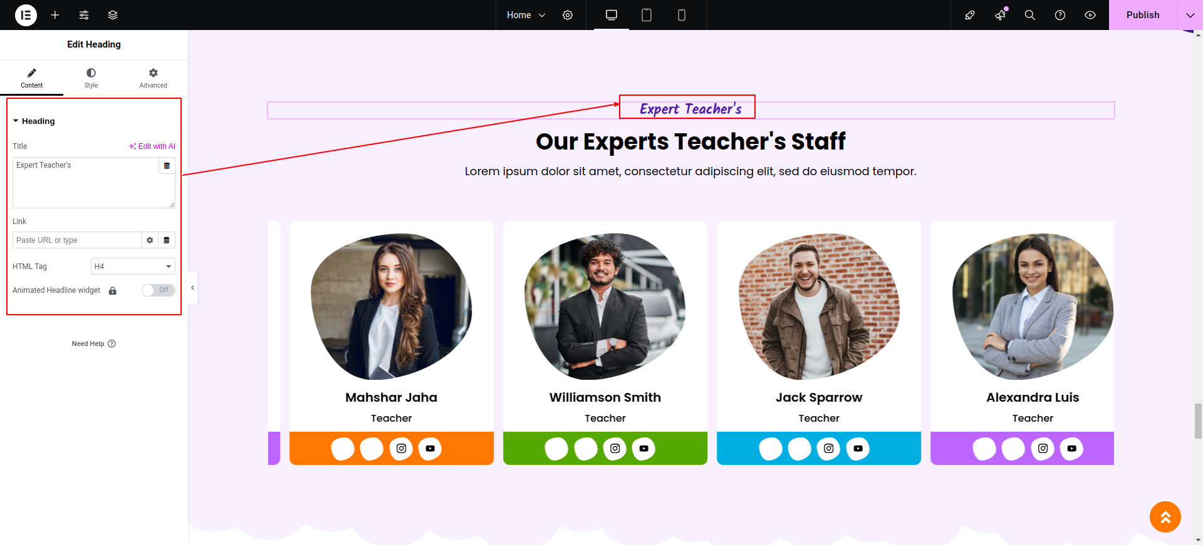Open the Structure layers icon
The height and width of the screenshot is (545, 1203).
(113, 15)
